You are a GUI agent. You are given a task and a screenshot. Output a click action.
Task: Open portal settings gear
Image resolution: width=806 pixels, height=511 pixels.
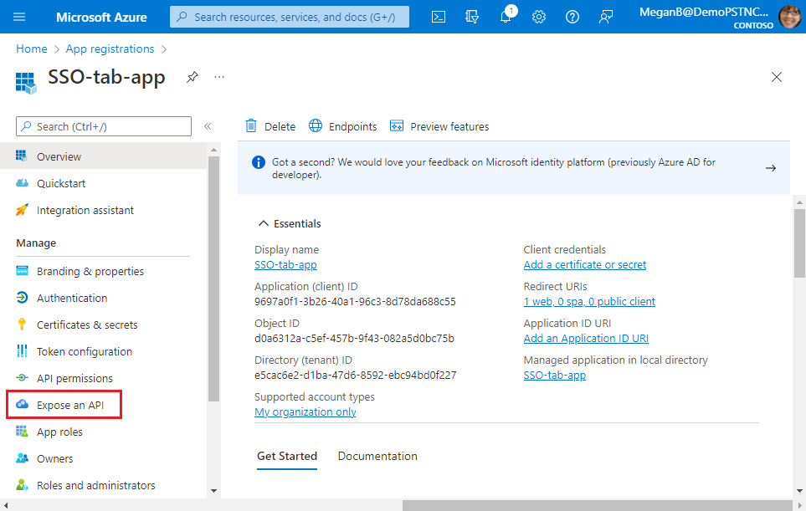539,17
